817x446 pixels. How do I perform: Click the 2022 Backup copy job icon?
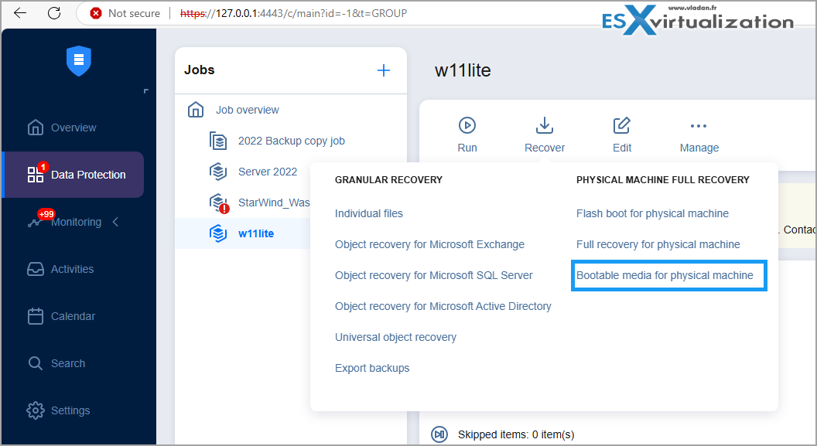click(x=218, y=141)
